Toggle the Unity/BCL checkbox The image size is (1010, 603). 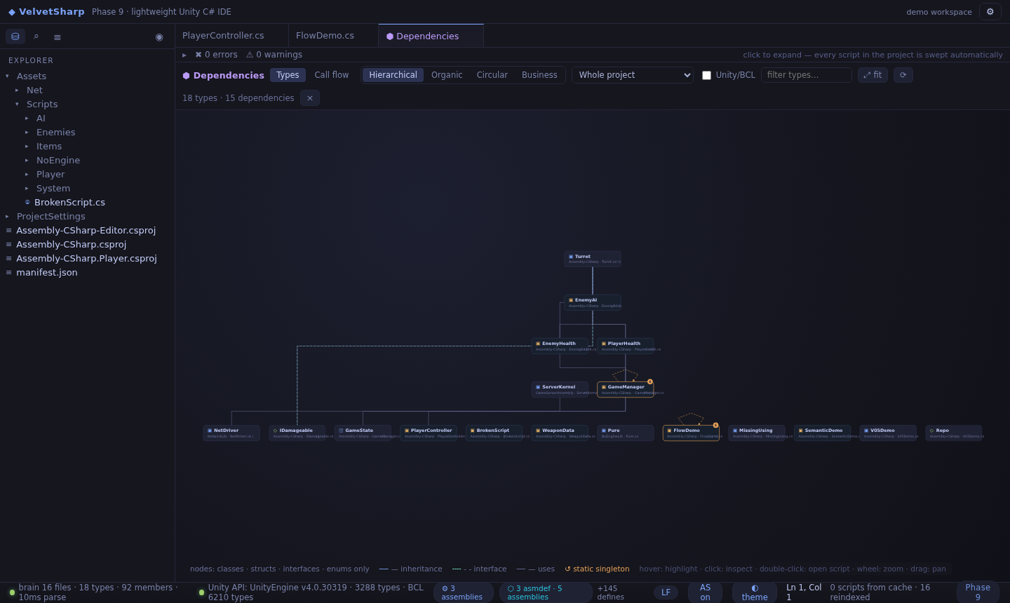(x=706, y=76)
